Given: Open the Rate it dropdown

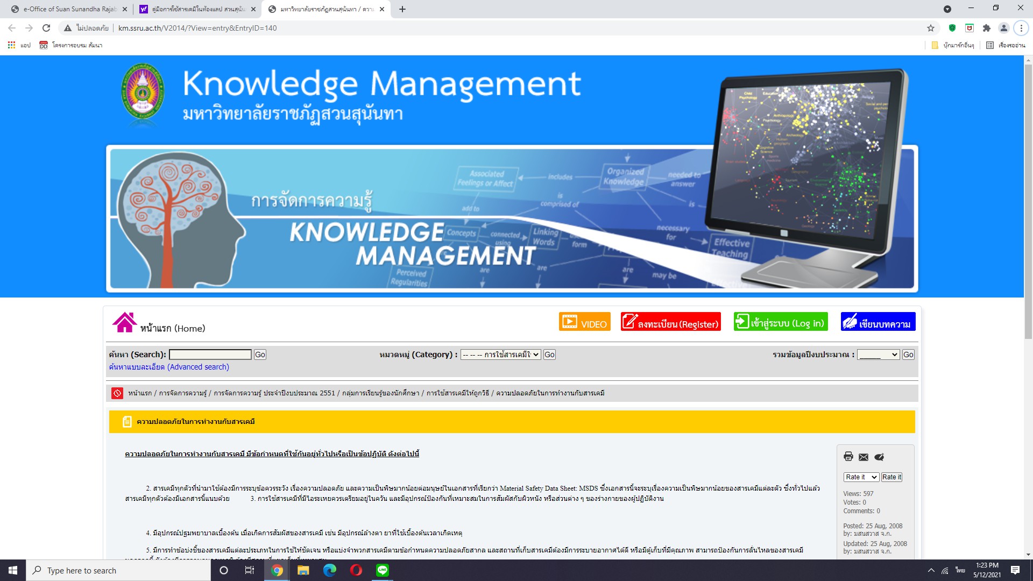Looking at the screenshot, I should (x=861, y=477).
